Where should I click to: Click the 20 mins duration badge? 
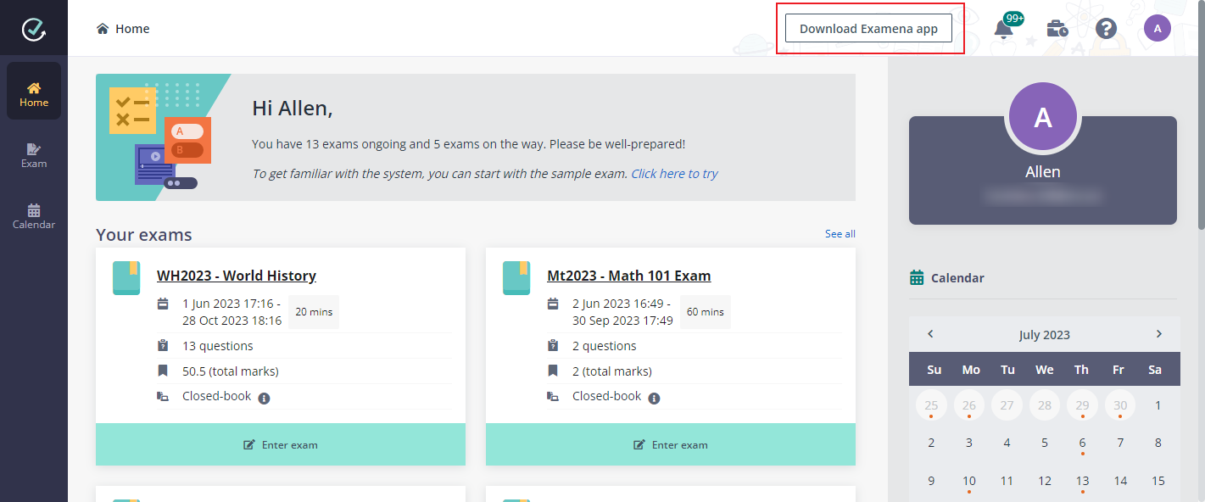click(314, 312)
